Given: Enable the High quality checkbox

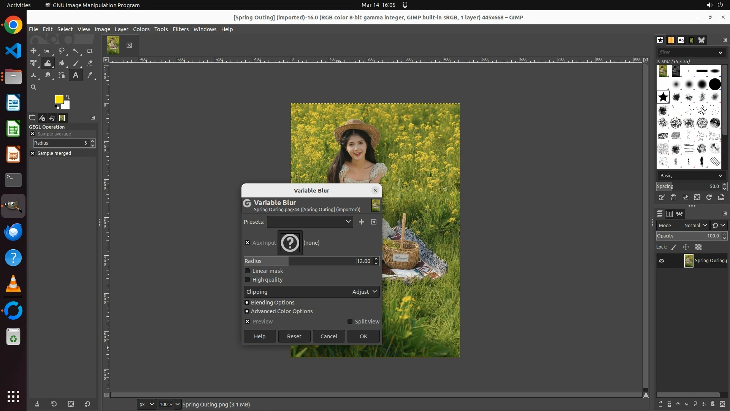Looking at the screenshot, I should tap(248, 280).
